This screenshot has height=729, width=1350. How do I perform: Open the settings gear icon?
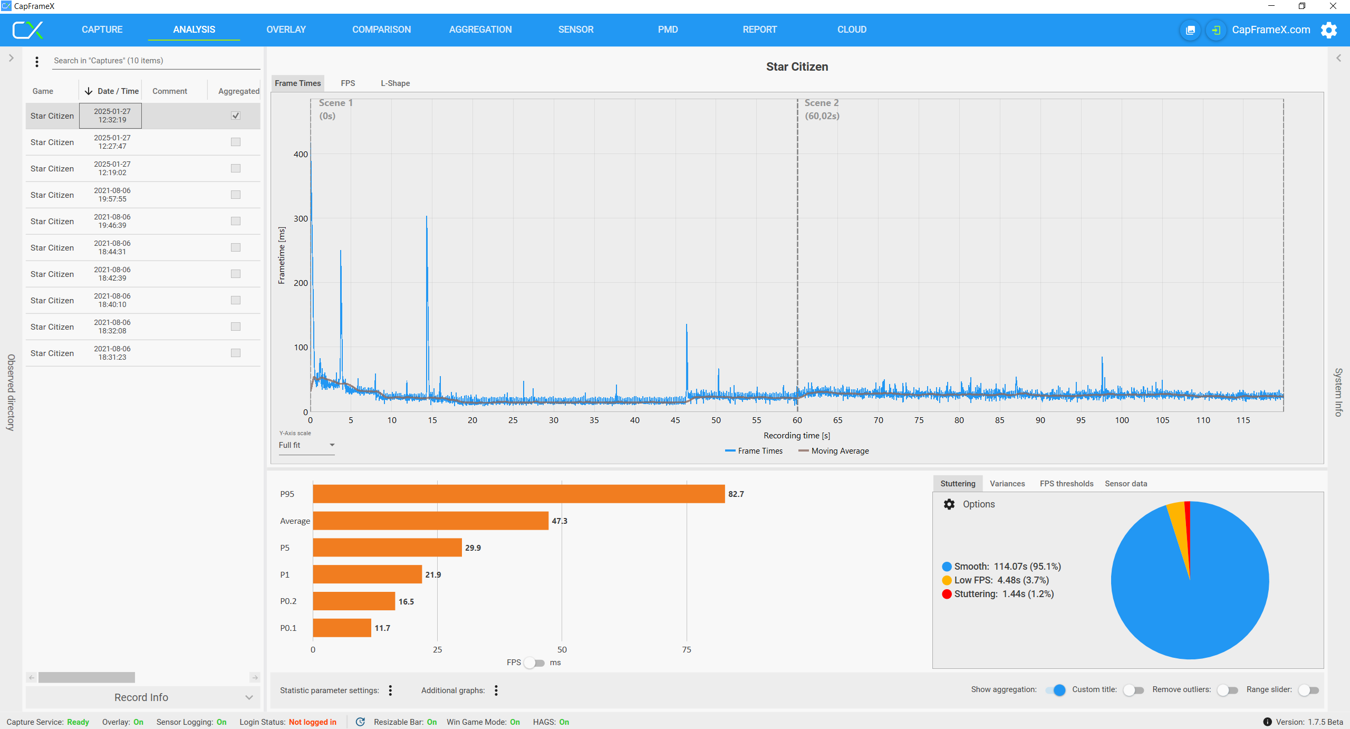[x=1329, y=30]
